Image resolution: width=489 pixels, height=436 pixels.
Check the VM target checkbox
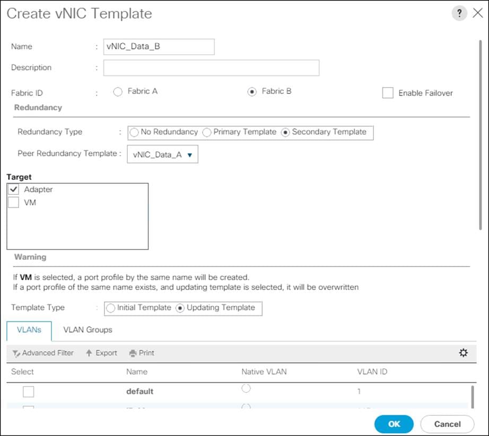pos(13,202)
